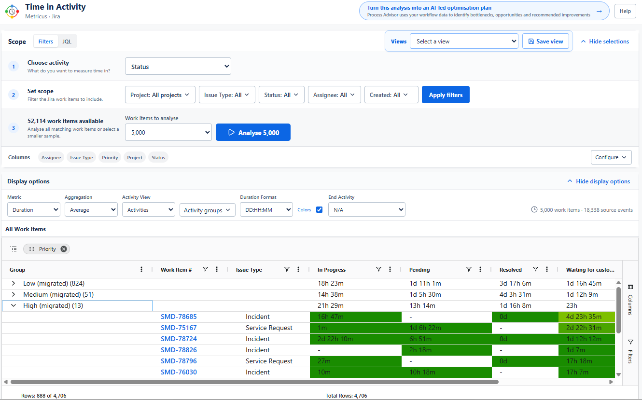
Task: Click the grid horizontal scrollbar
Action: [x=254, y=382]
